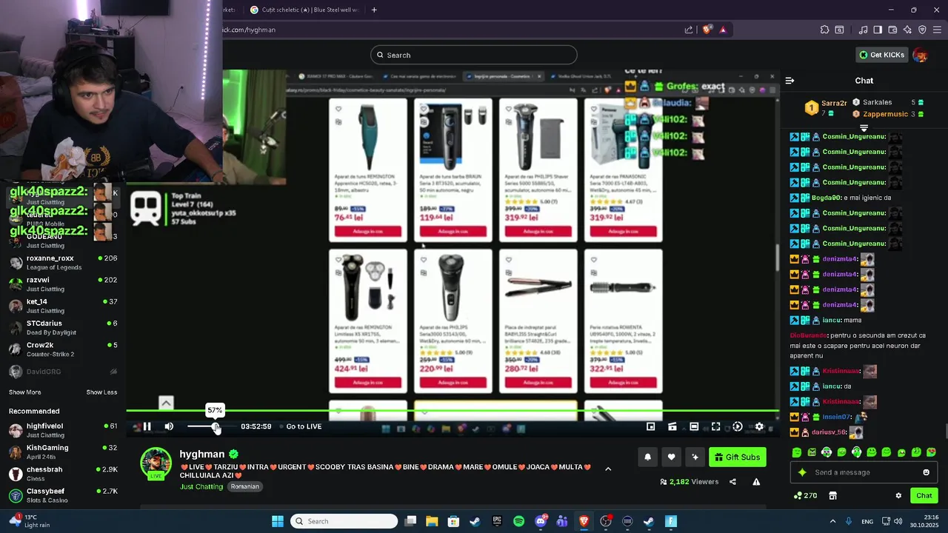Screen dimensions: 948x533
Task: Switch to the Cutit scheletic Blue Steel tab
Action: (304, 10)
